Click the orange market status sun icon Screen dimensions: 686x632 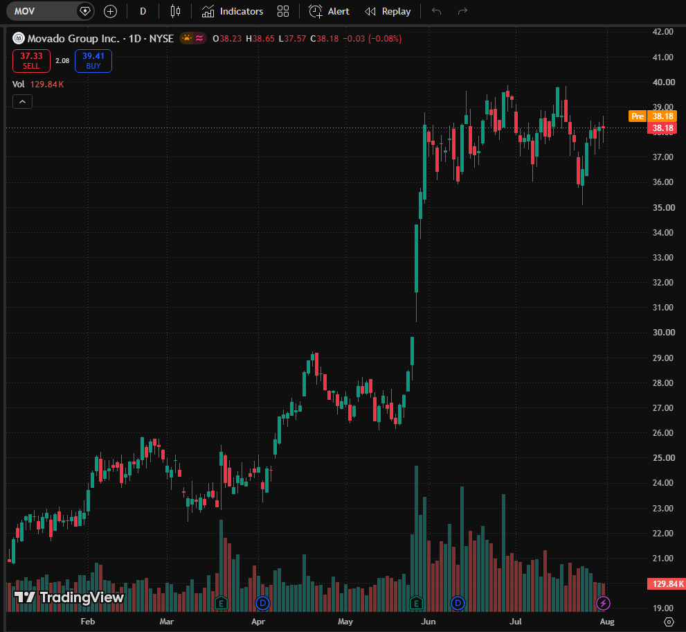187,39
